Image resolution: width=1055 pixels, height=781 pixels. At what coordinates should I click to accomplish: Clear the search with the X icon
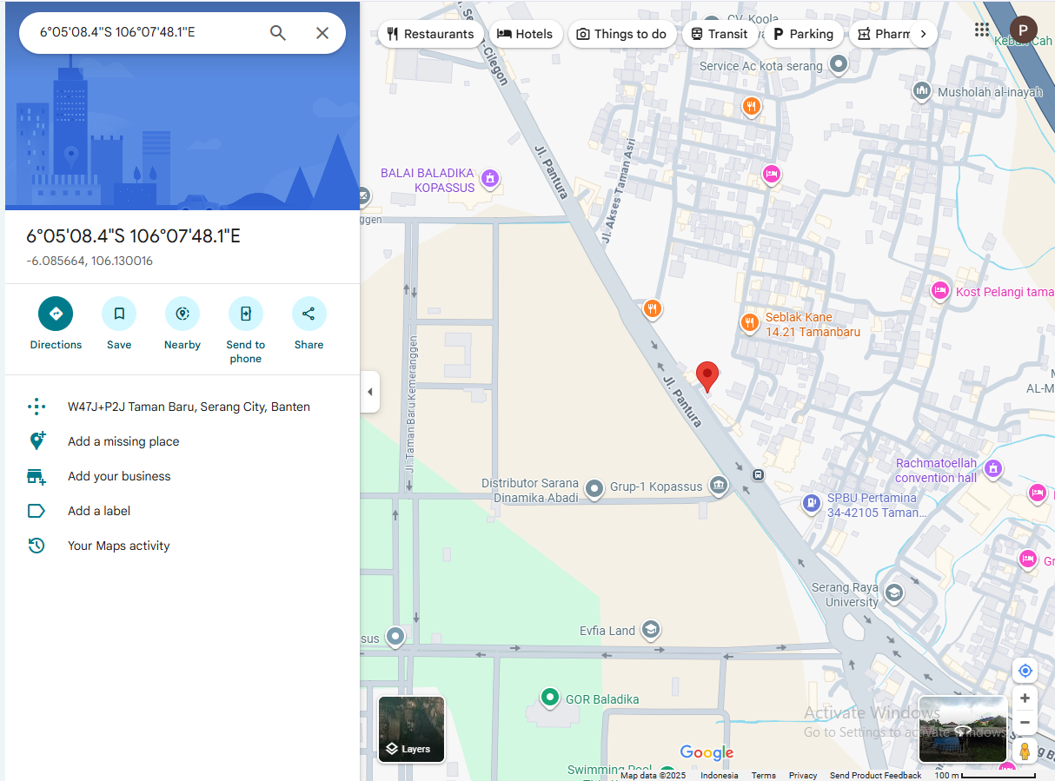(x=322, y=33)
